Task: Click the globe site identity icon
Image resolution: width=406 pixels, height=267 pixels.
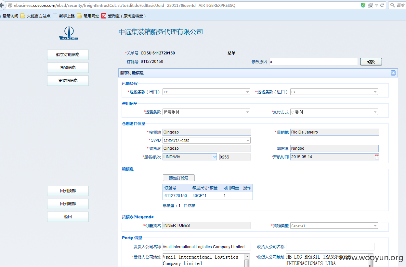Action: 10,5
